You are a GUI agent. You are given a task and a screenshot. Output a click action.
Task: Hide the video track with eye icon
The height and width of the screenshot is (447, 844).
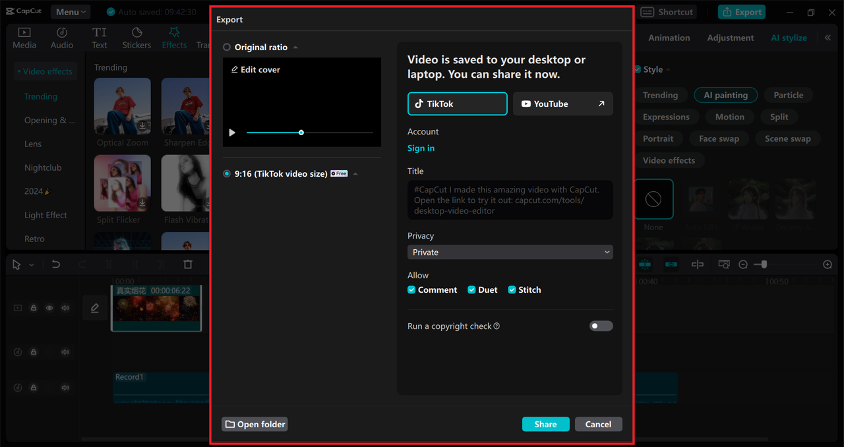coord(49,308)
